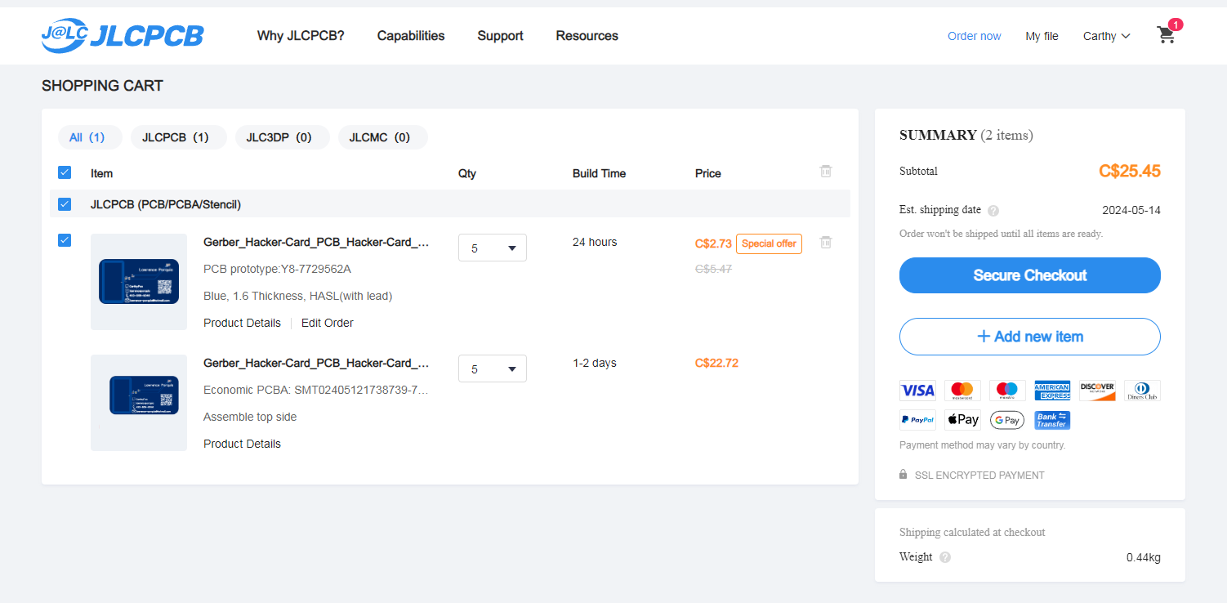
Task: Click the text PCB prototype:Y8-7729562A
Action: point(277,269)
